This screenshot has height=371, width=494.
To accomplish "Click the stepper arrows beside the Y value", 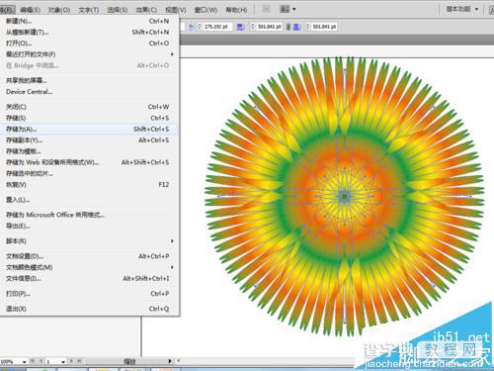I will [x=200, y=27].
